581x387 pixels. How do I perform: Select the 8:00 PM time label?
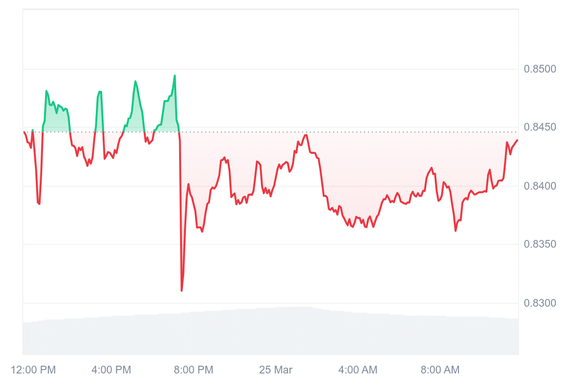click(x=194, y=370)
